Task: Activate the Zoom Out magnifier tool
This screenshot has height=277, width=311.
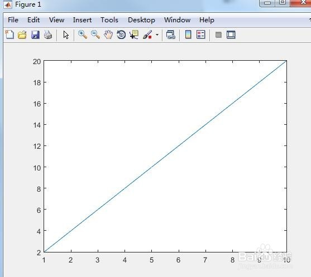Action: [x=95, y=35]
